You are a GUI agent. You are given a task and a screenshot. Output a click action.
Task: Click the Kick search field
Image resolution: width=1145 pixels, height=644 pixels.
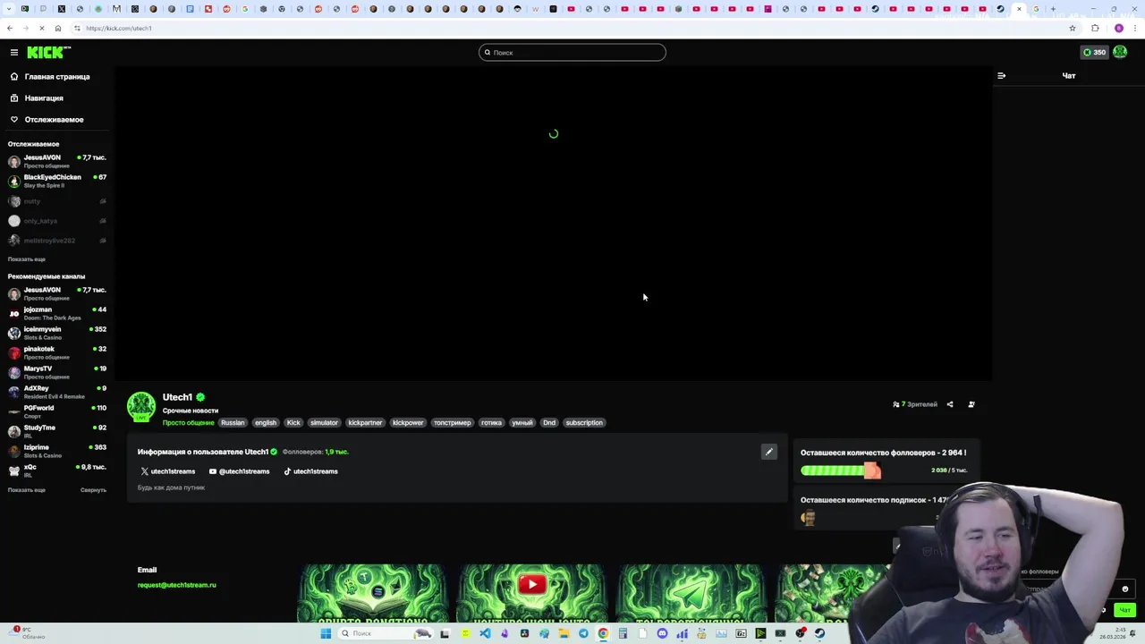(572, 53)
